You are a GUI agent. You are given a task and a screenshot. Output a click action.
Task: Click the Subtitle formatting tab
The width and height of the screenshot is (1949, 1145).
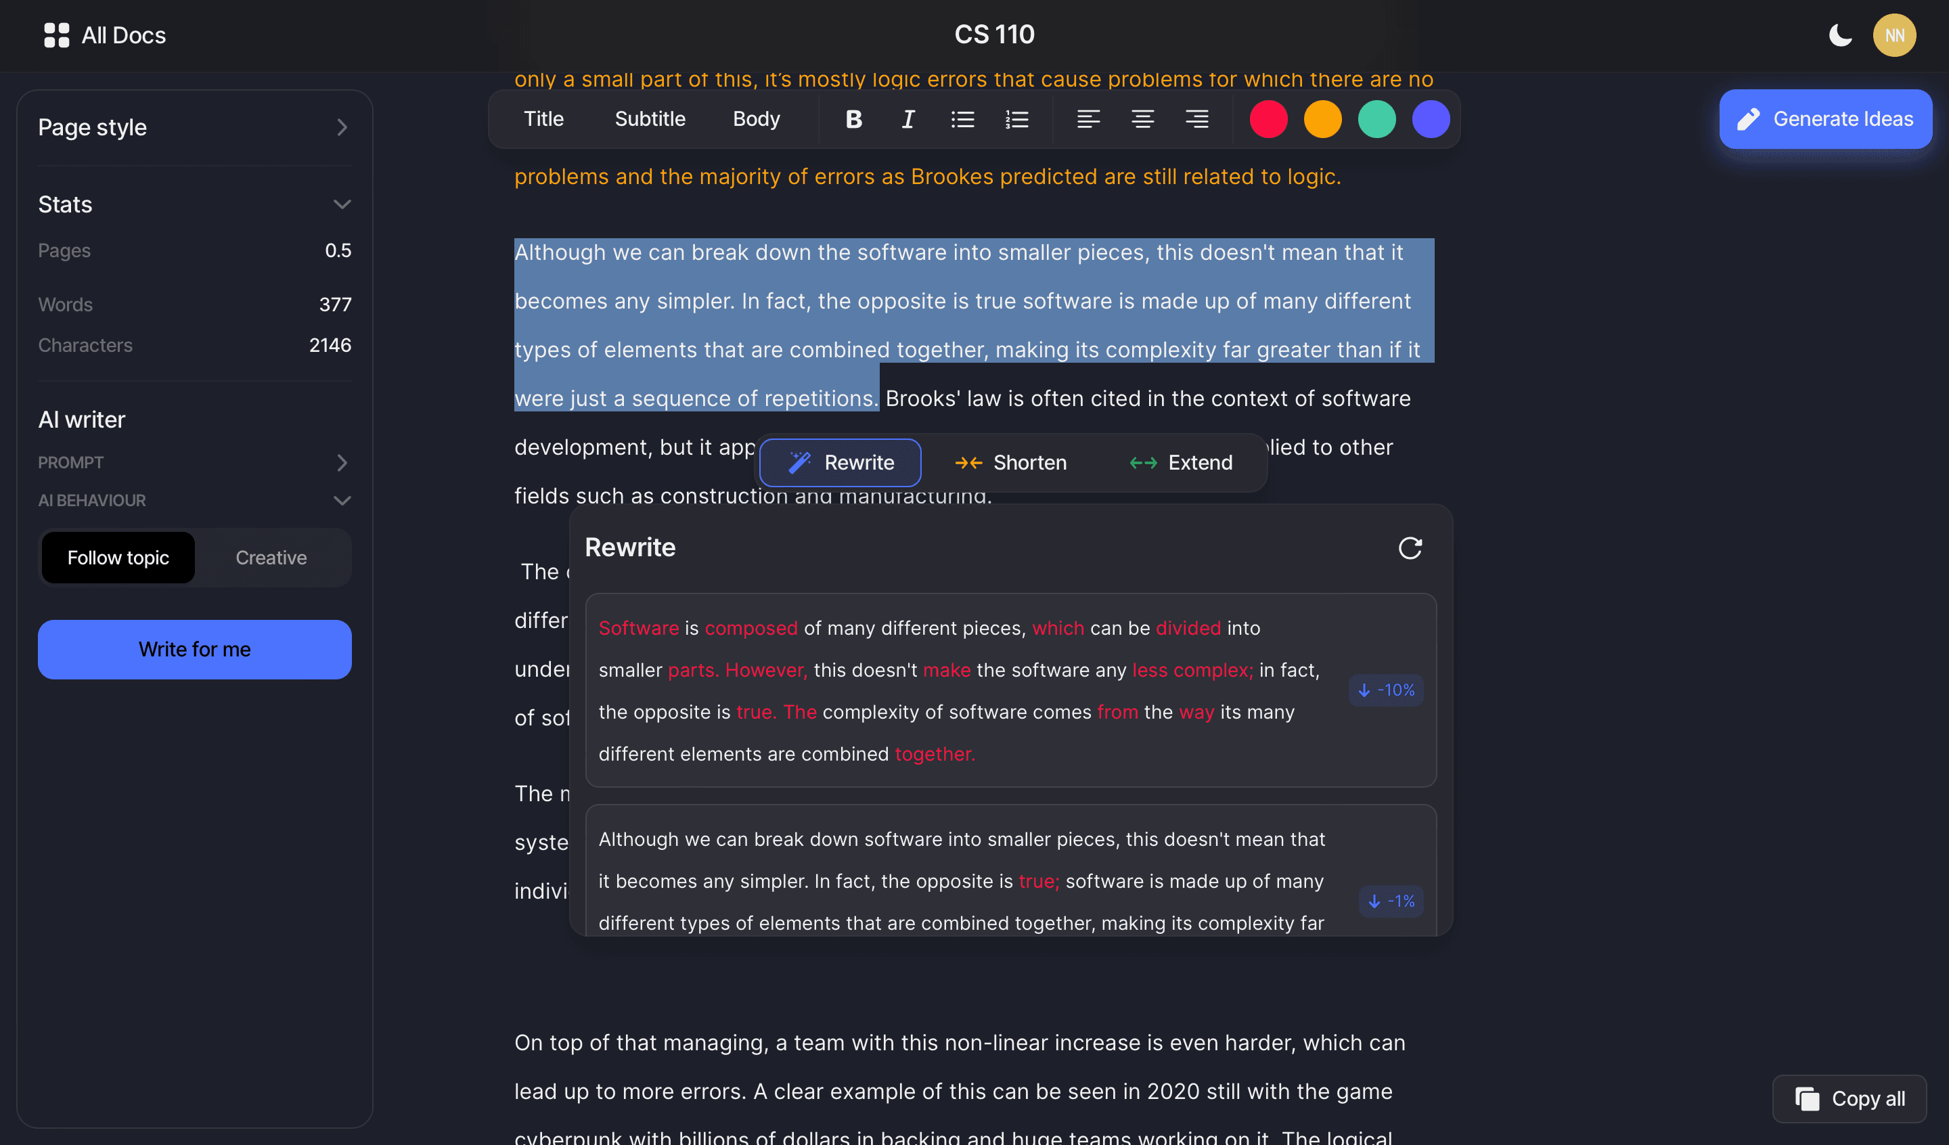[650, 118]
